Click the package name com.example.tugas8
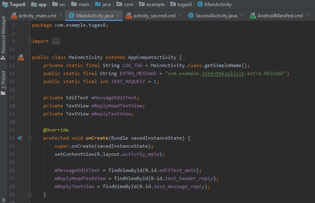315x203 pixels. tap(80, 25)
